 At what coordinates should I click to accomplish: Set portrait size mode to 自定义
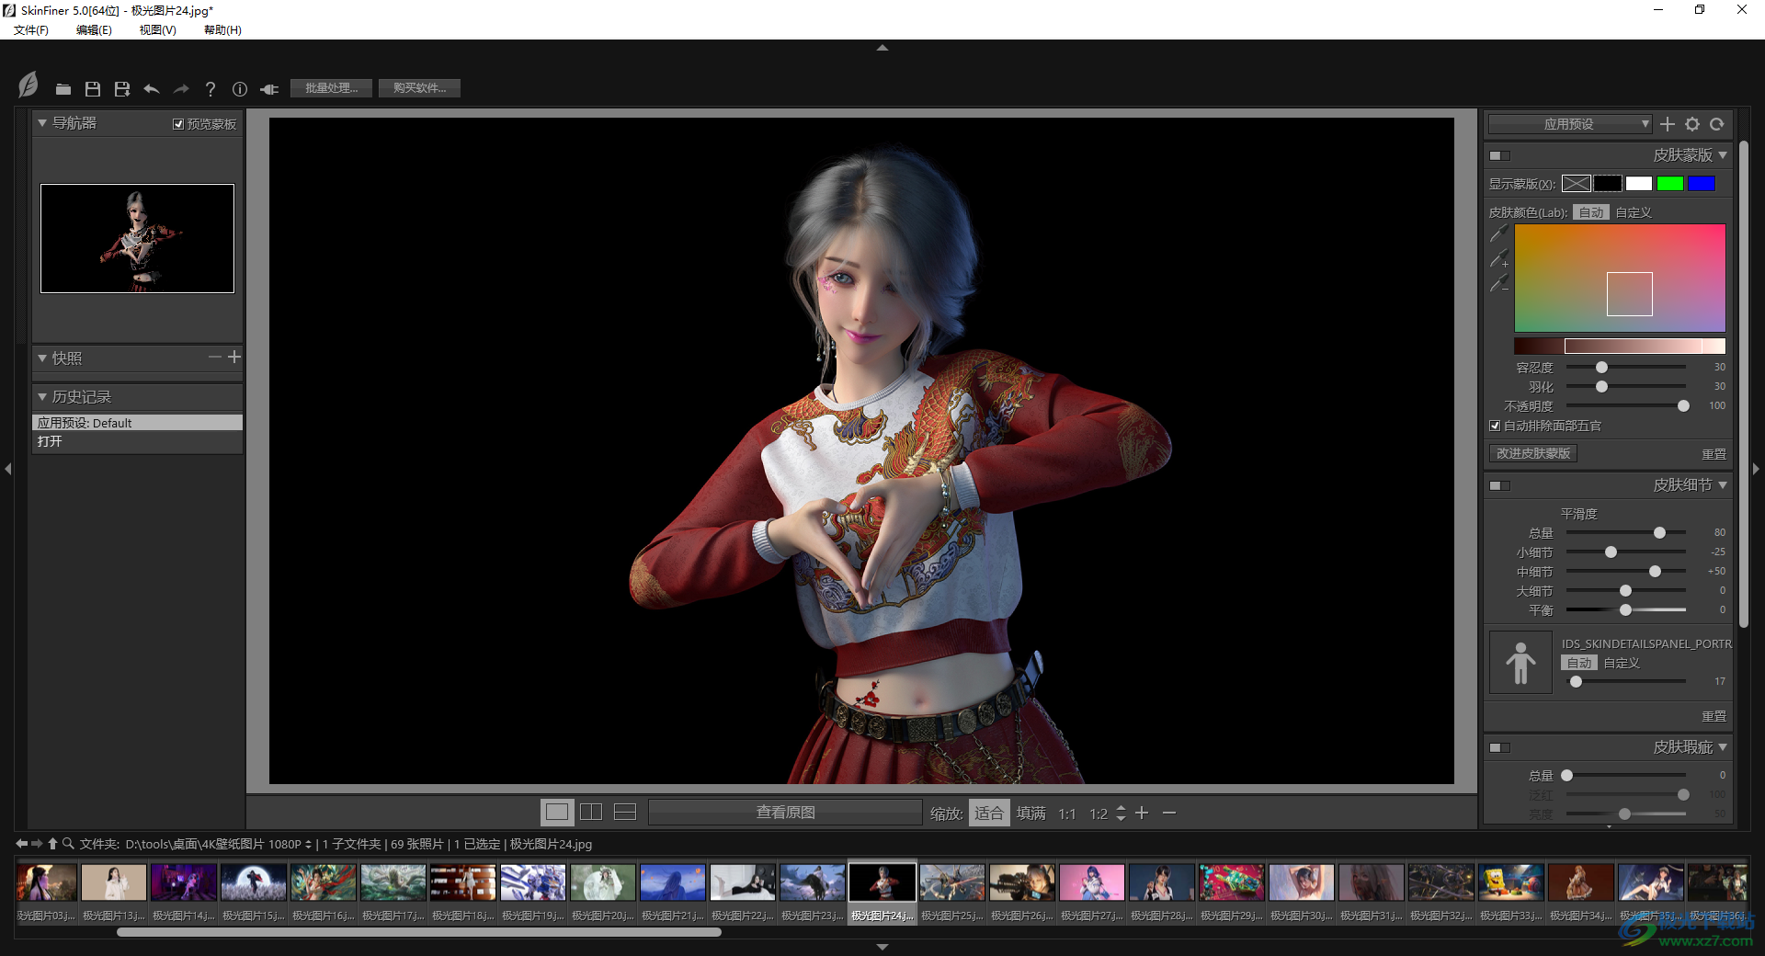(x=1622, y=663)
